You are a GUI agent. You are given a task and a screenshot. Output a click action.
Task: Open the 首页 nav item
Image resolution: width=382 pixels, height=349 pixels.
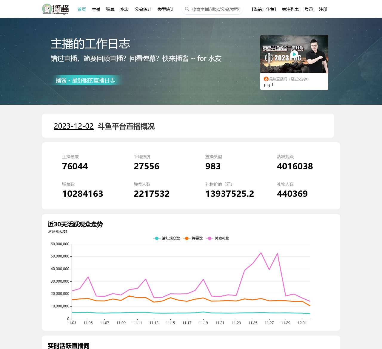[82, 9]
